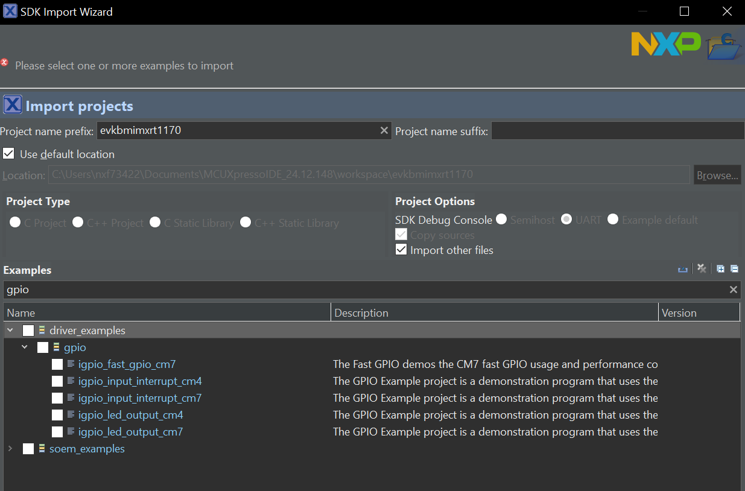The width and height of the screenshot is (745, 491).
Task: Clear the gpio search filter
Action: coord(734,290)
